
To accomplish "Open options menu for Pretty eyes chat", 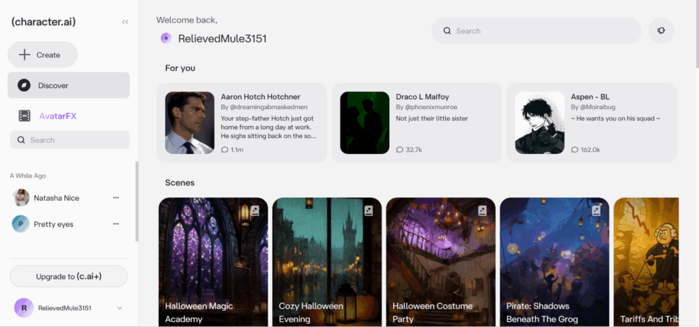I will click(x=116, y=224).
